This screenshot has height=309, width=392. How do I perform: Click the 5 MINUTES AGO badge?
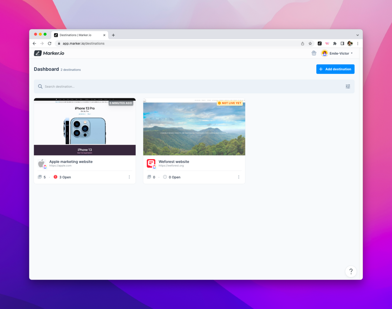coord(121,103)
